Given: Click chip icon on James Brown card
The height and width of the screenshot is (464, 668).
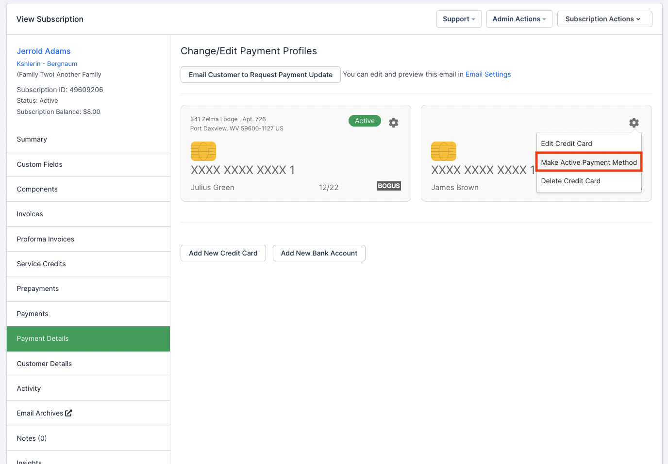Looking at the screenshot, I should (x=443, y=151).
